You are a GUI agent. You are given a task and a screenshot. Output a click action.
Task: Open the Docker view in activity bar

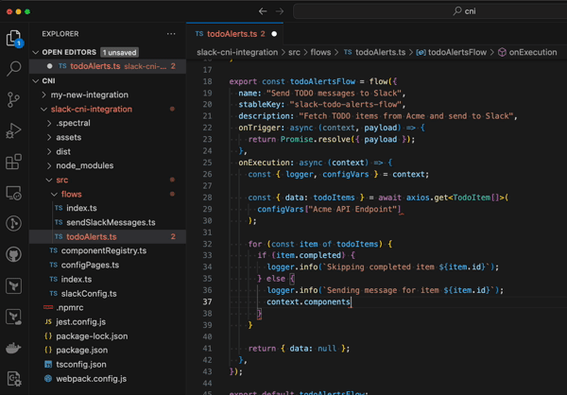click(x=14, y=348)
